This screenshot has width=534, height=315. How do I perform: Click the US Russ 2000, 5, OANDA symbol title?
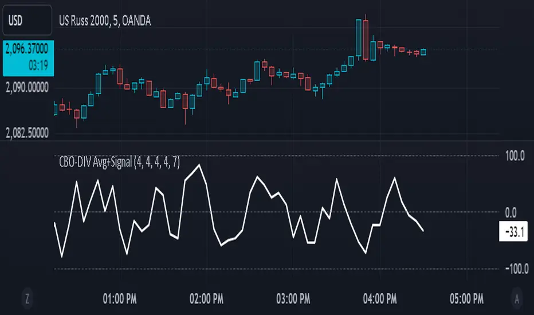tap(105, 21)
